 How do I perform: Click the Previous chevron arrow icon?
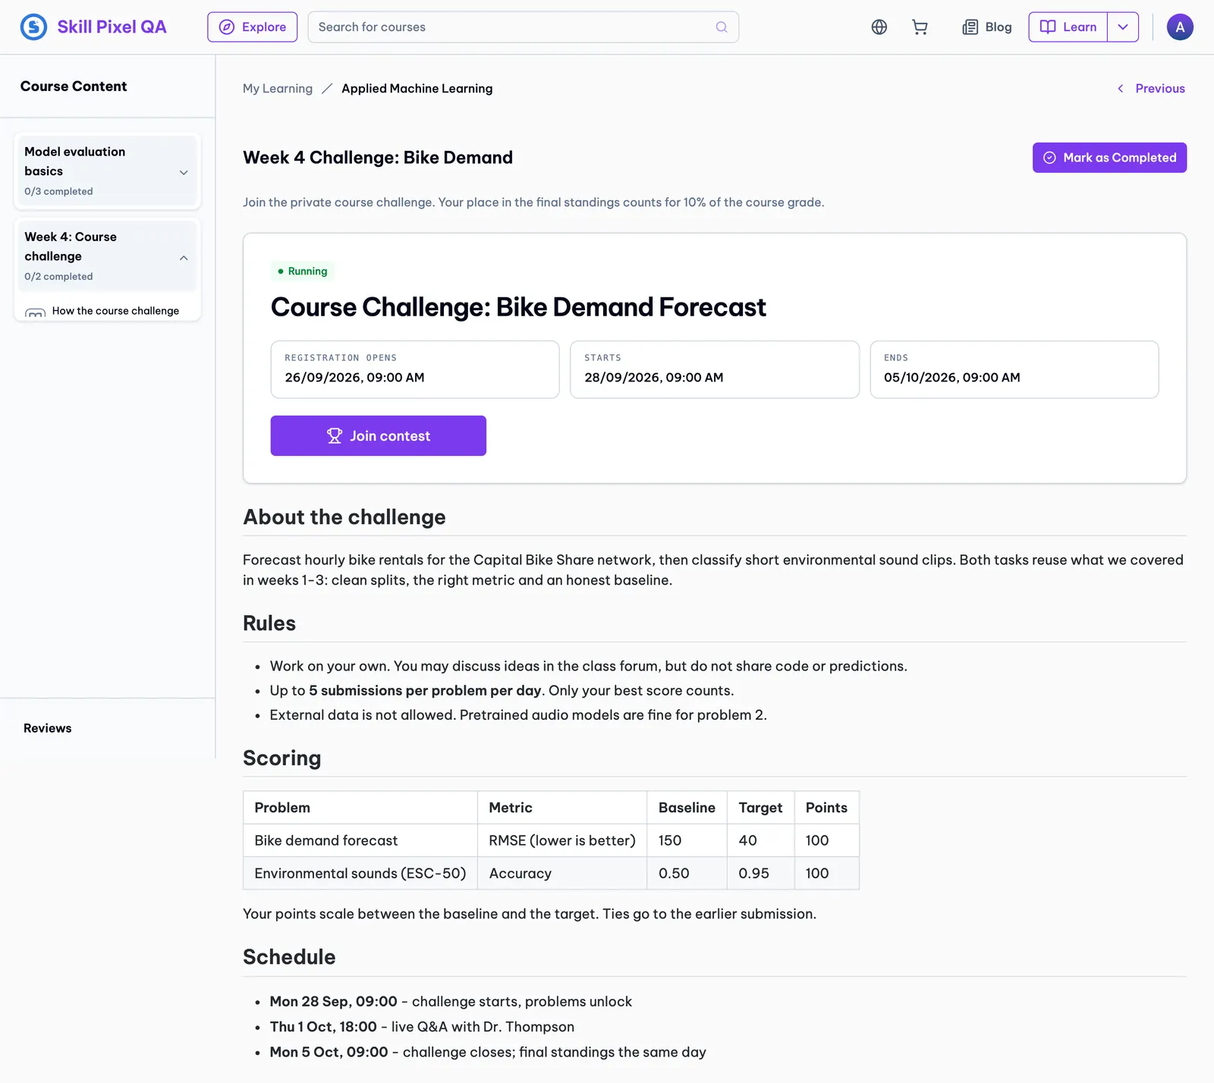[1121, 89]
